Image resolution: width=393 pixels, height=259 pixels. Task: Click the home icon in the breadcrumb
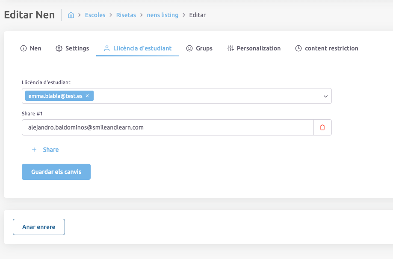coord(71,15)
